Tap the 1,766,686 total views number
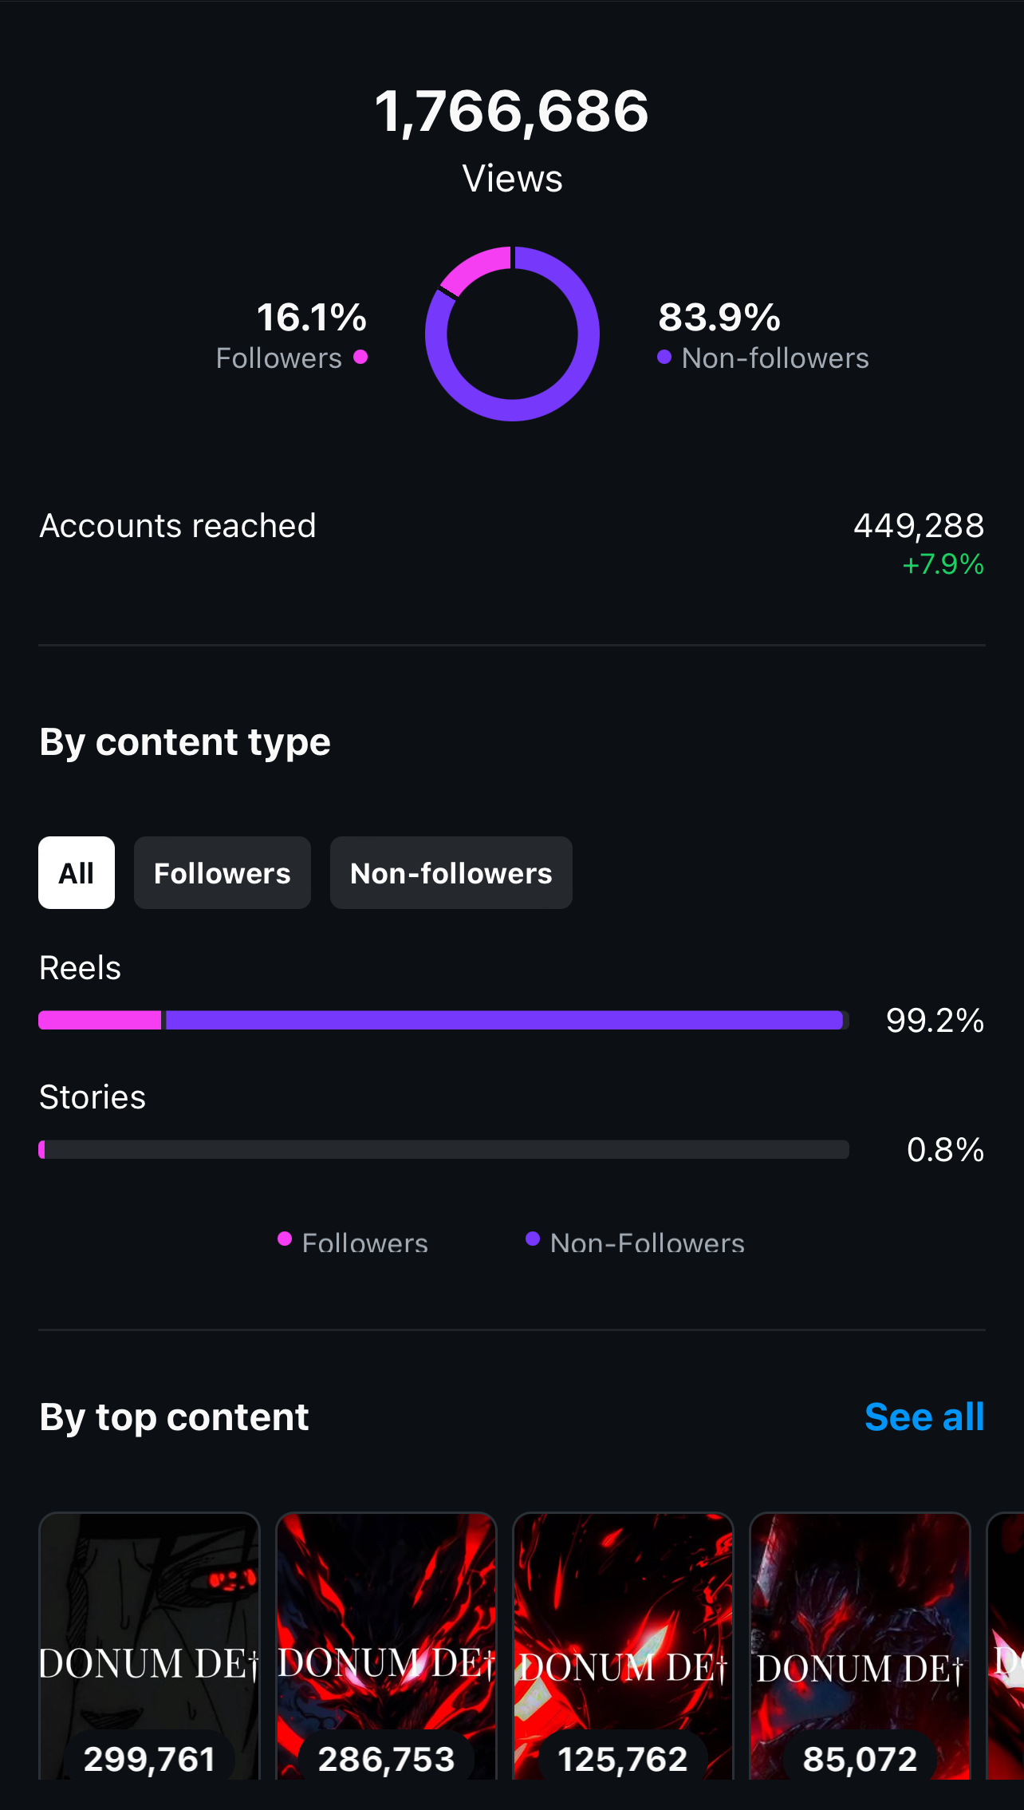 click(512, 111)
